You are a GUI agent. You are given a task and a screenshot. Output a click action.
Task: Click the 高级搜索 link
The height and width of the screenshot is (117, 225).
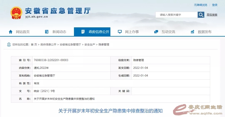(x=212, y=15)
